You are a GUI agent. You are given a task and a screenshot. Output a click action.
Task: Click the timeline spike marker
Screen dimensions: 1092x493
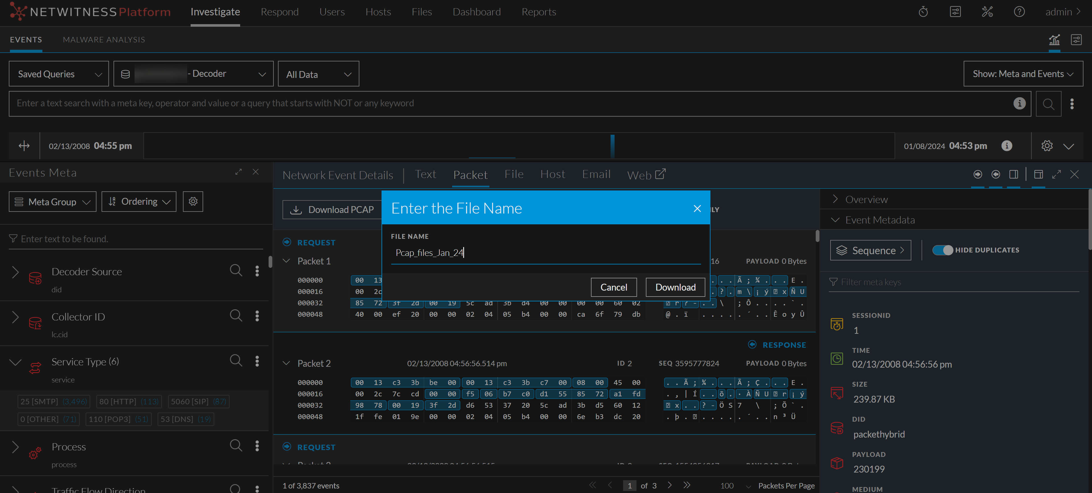612,146
